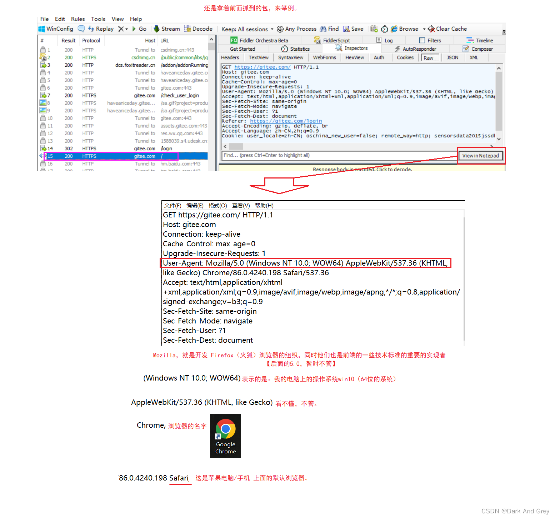Screen dimensions: 555x518
Task: Switch to the Auth inspector tab
Action: click(379, 57)
